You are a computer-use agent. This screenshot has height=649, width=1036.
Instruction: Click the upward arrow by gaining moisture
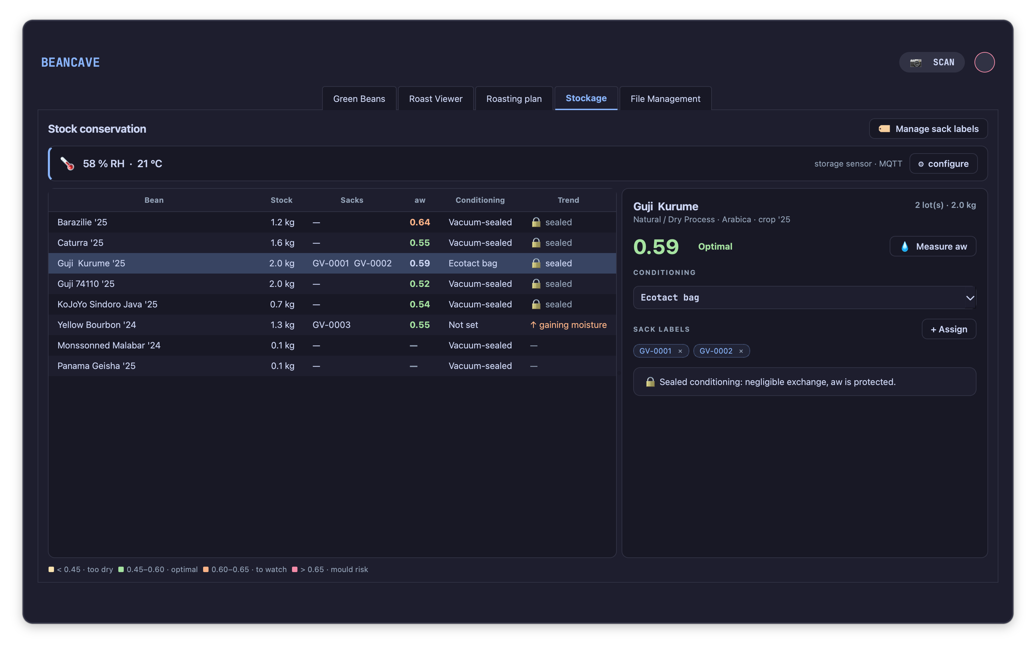533,325
